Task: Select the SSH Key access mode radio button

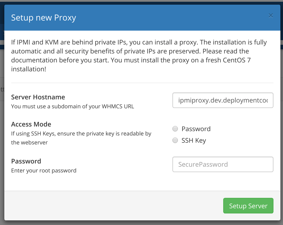Action: pos(175,140)
